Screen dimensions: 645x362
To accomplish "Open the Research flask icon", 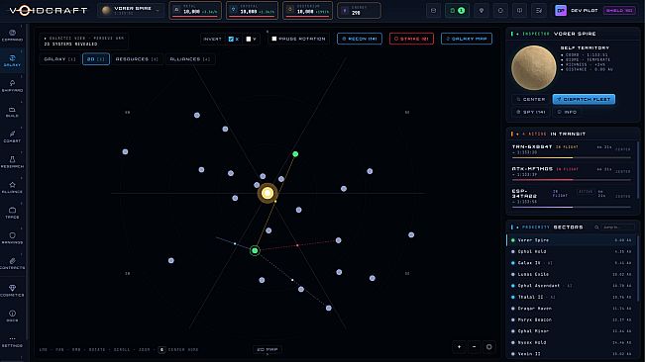I will (x=12, y=159).
